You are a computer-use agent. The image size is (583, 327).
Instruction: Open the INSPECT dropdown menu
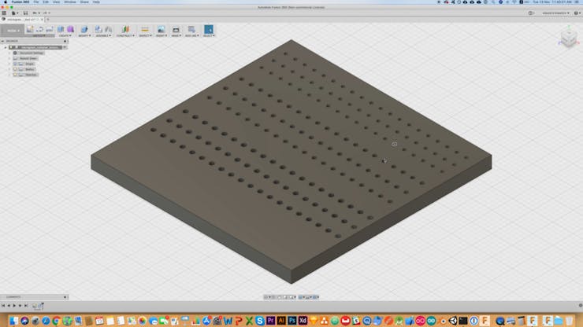click(x=145, y=35)
